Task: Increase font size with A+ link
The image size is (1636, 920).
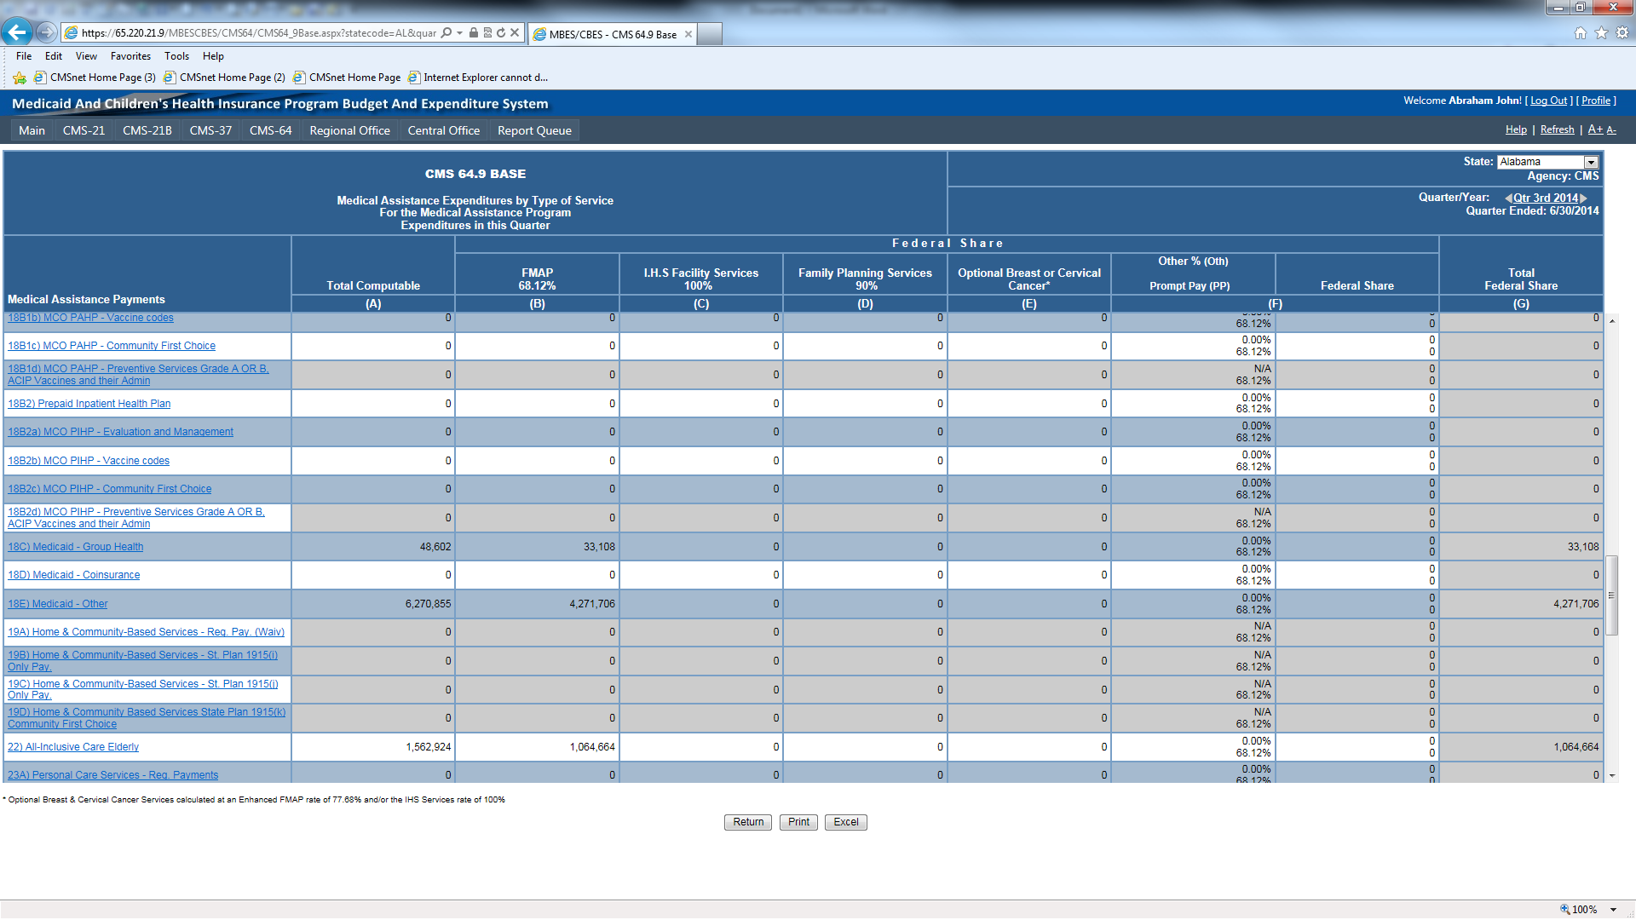Action: point(1595,129)
